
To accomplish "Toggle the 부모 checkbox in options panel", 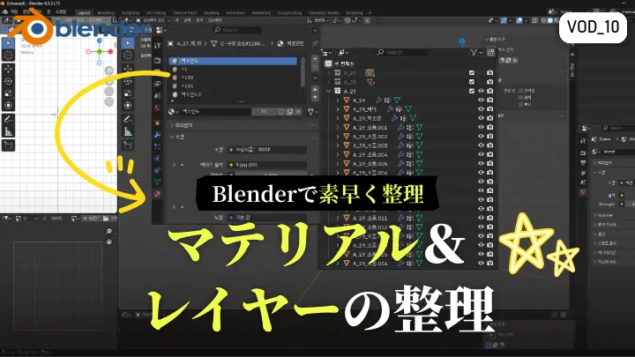I will point(521,104).
